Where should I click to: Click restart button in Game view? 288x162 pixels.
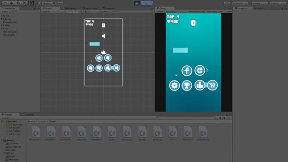click(199, 70)
